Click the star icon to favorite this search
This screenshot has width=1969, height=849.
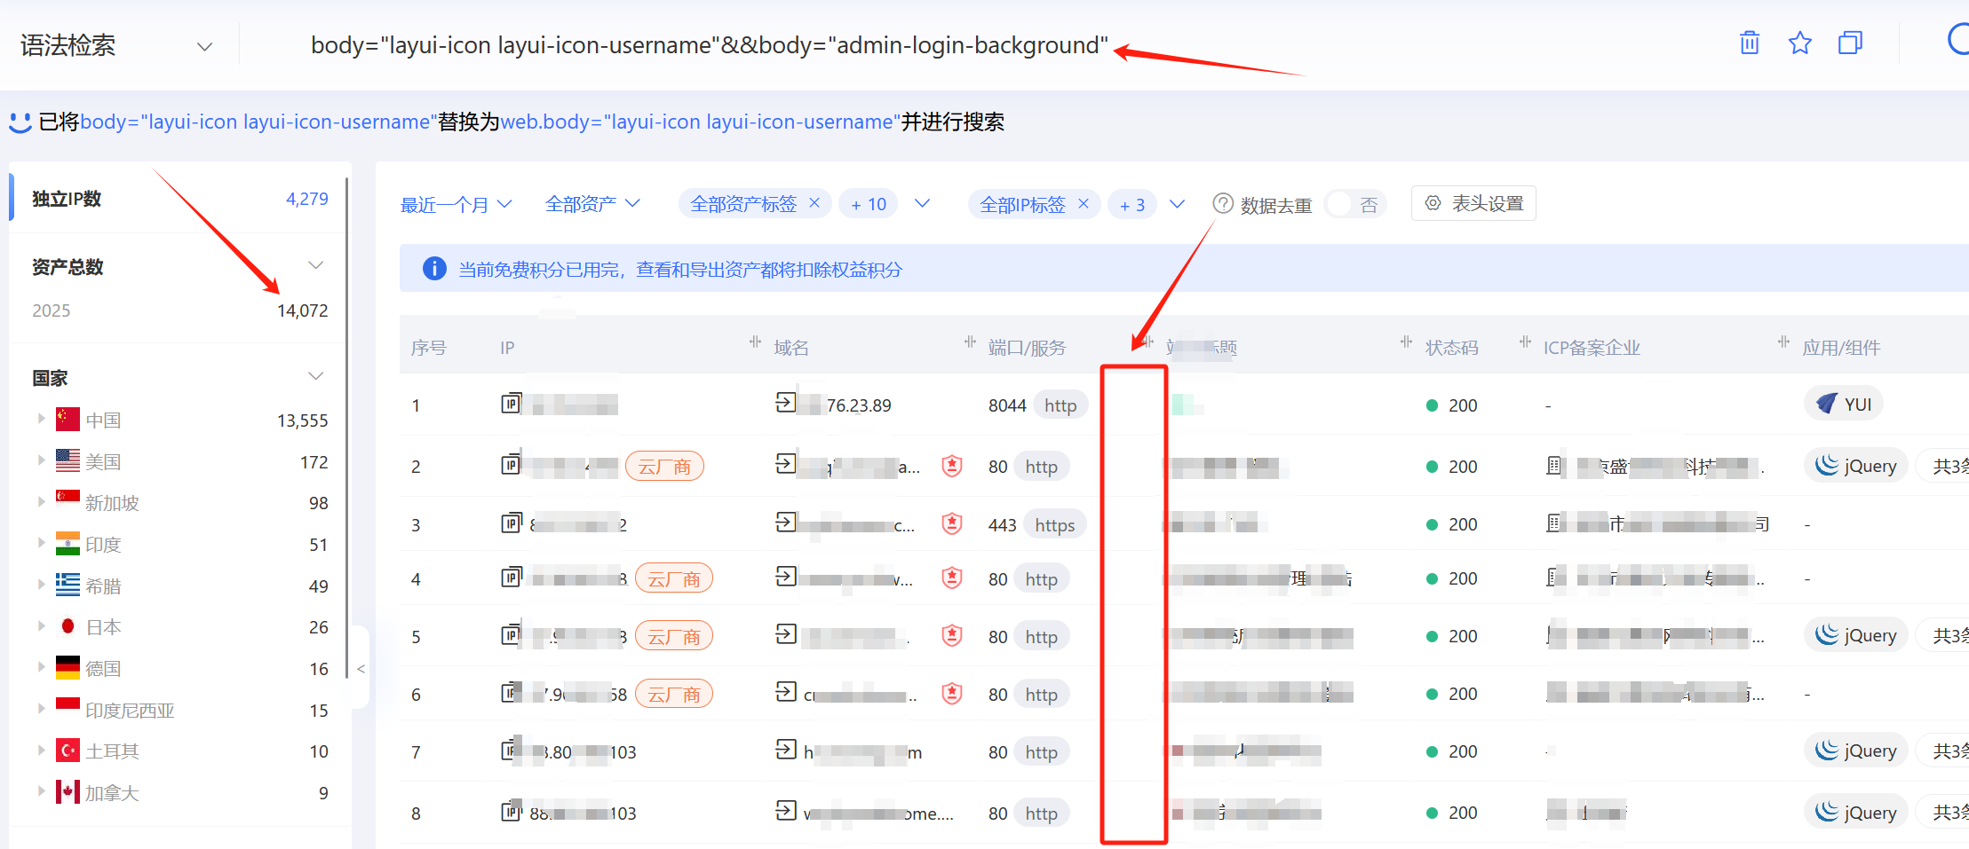1799,43
